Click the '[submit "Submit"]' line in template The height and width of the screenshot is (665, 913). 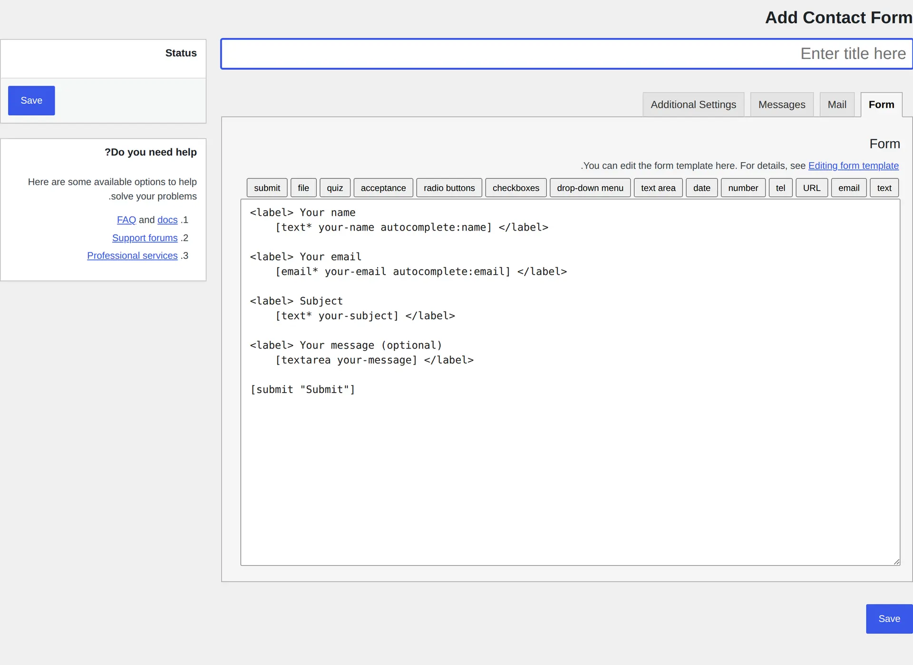coord(302,389)
